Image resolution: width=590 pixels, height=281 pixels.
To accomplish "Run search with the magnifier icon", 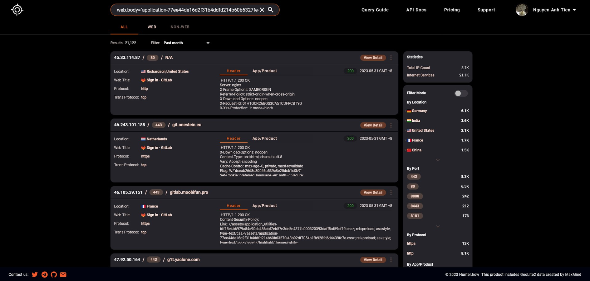I will [x=271, y=10].
